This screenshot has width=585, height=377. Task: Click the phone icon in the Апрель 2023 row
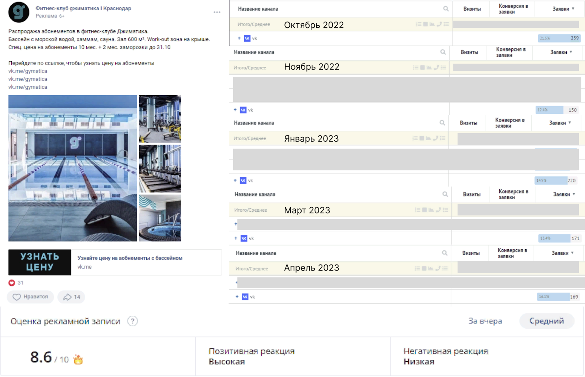(438, 268)
